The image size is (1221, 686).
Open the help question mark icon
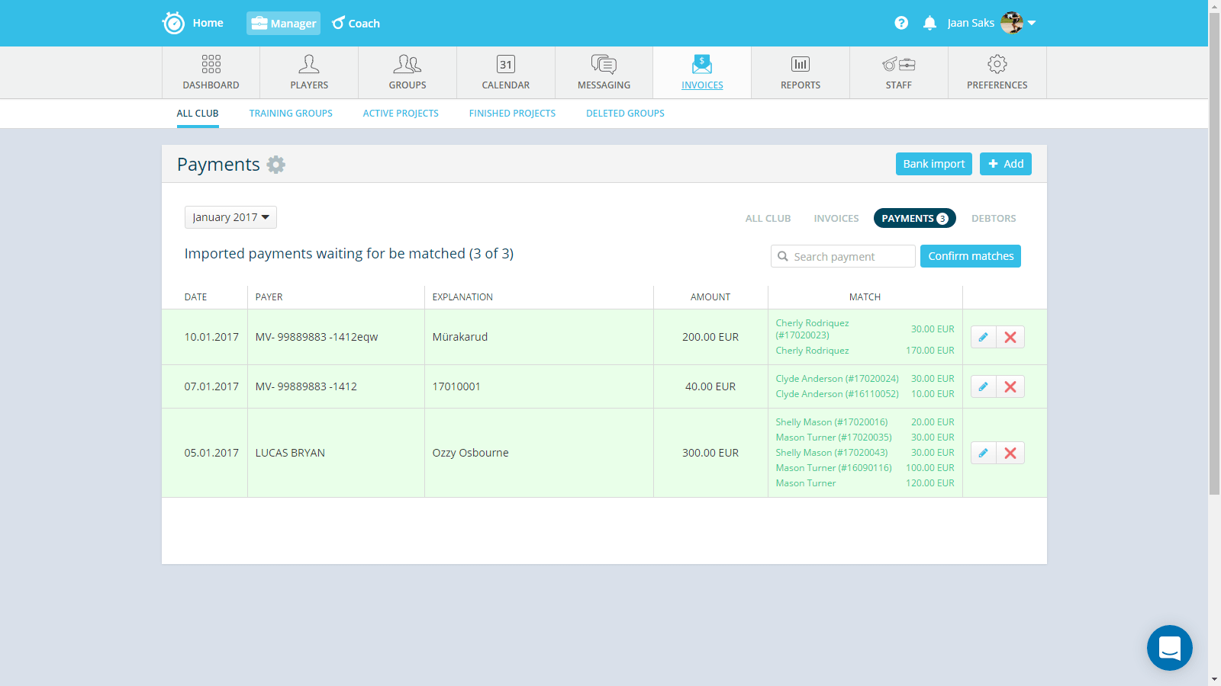[x=901, y=23]
